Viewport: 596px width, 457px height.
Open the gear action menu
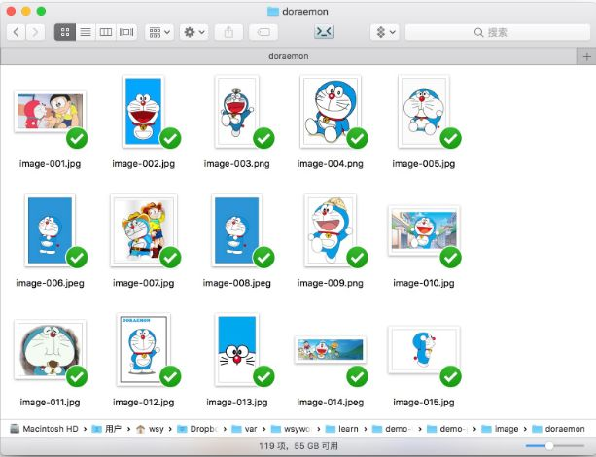tap(193, 32)
